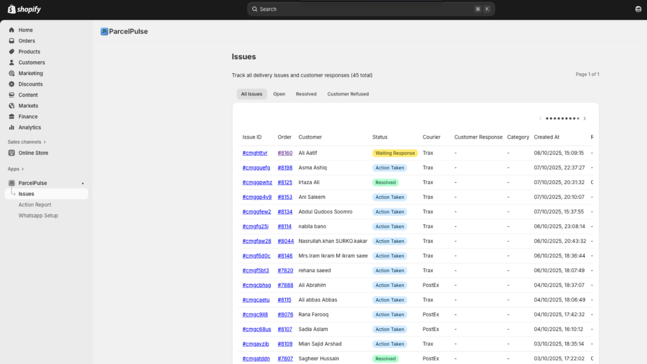Image resolution: width=647 pixels, height=364 pixels.
Task: Select the Resolved filter tab
Action: coord(306,94)
